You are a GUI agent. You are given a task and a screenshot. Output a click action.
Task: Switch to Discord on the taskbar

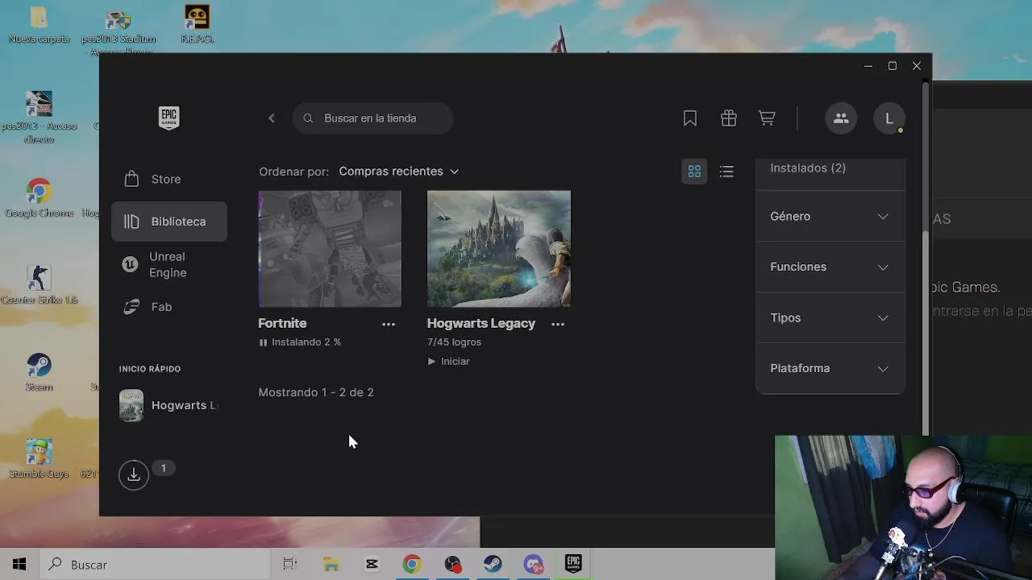point(533,565)
